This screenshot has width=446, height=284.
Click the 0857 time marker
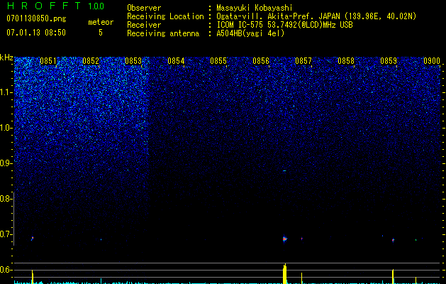[x=303, y=61]
